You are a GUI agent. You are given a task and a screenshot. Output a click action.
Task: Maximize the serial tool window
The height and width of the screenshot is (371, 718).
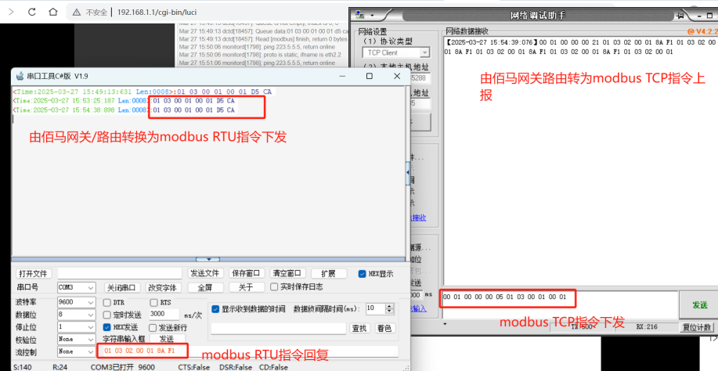pyautogui.click(x=369, y=76)
